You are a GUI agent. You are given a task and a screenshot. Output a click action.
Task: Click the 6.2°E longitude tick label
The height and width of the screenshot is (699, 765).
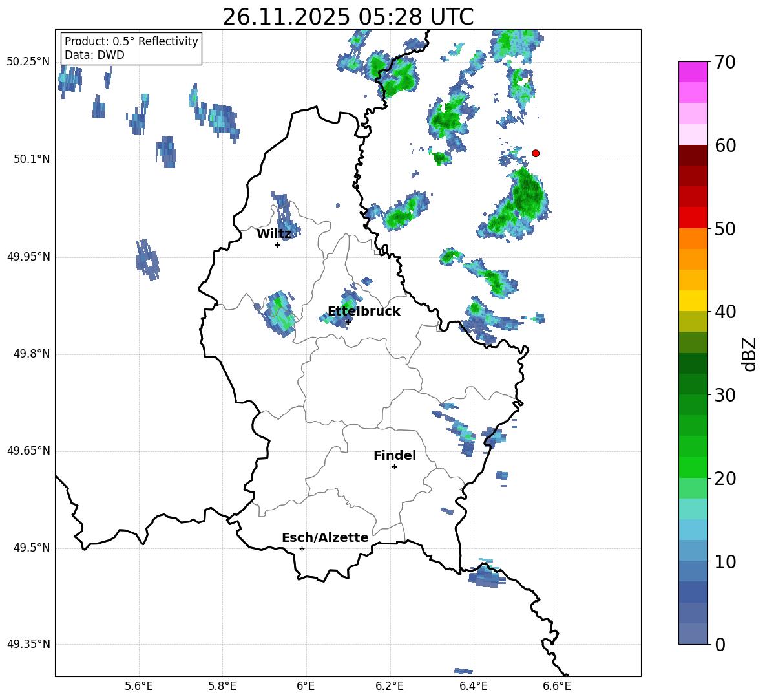390,686
